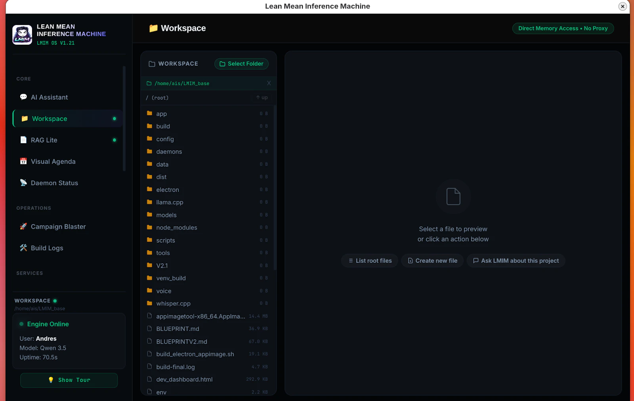Click folder icon beside /home/ais/LMIM_base path
This screenshot has height=401, width=634.
pyautogui.click(x=149, y=84)
